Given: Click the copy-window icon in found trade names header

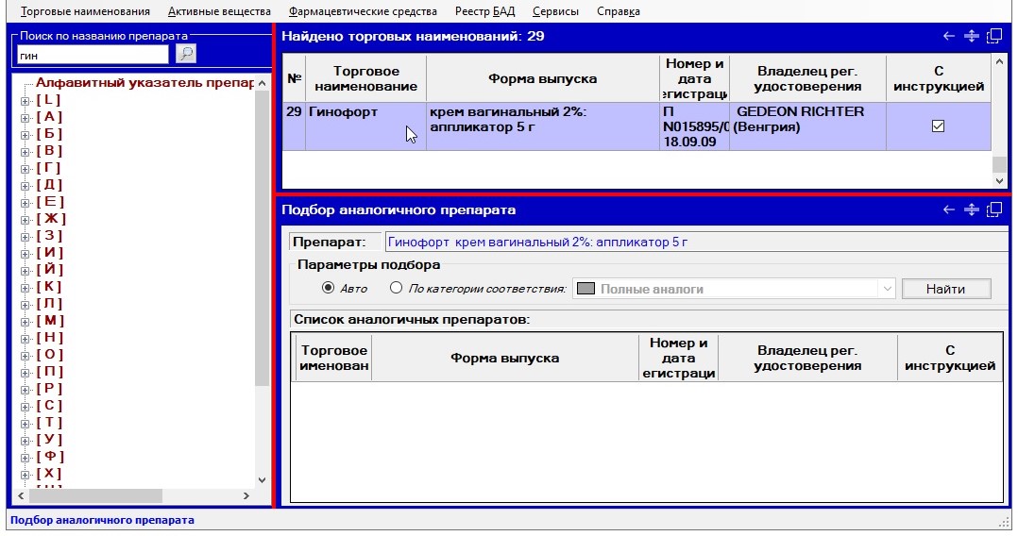Looking at the screenshot, I should click(993, 37).
